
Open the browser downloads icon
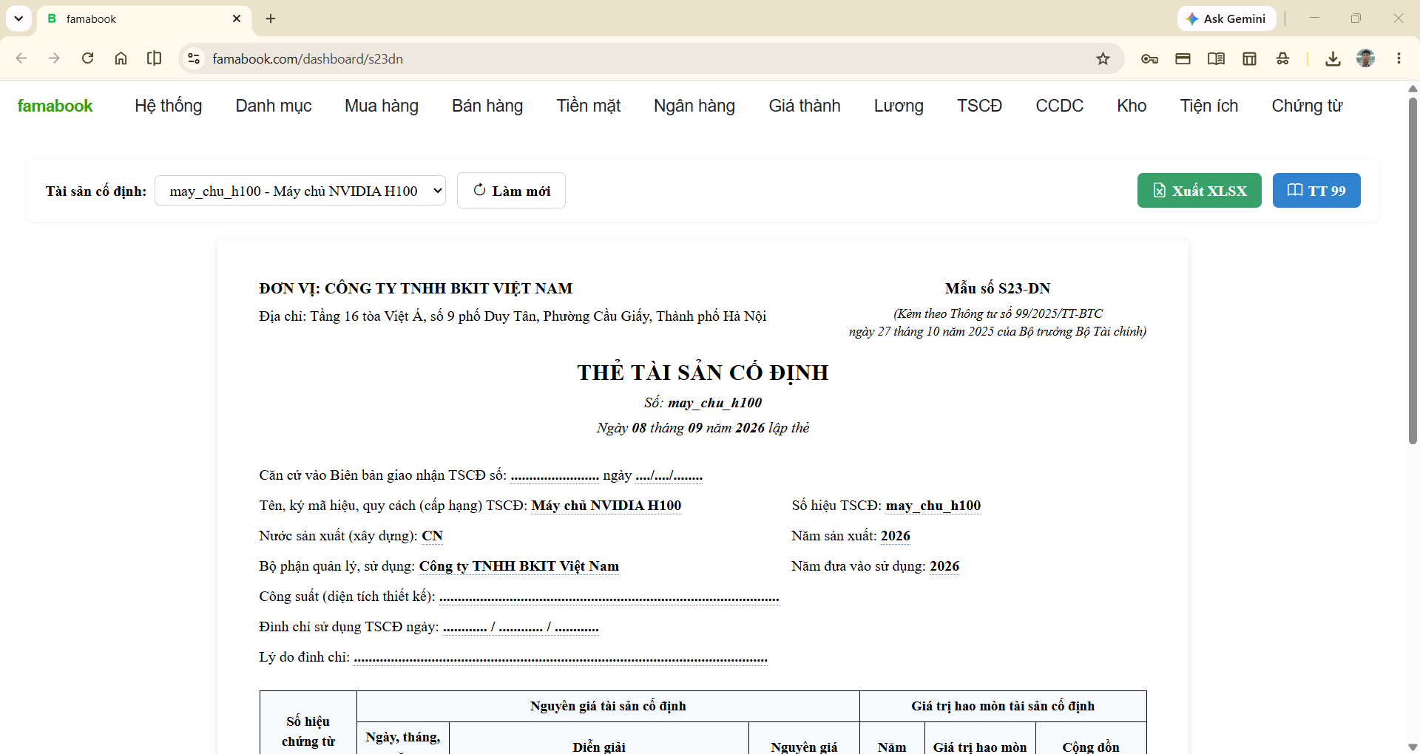(x=1333, y=58)
